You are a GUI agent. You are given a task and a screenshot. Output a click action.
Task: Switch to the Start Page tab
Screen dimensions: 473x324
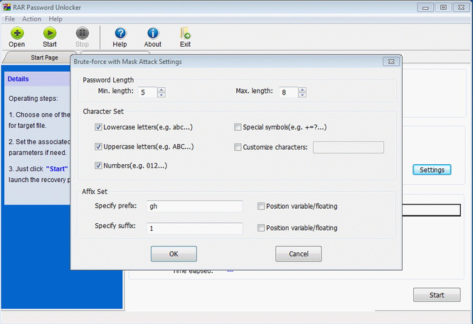44,58
